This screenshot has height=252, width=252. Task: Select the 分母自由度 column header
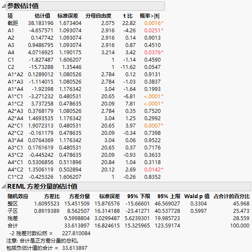point(98,16)
